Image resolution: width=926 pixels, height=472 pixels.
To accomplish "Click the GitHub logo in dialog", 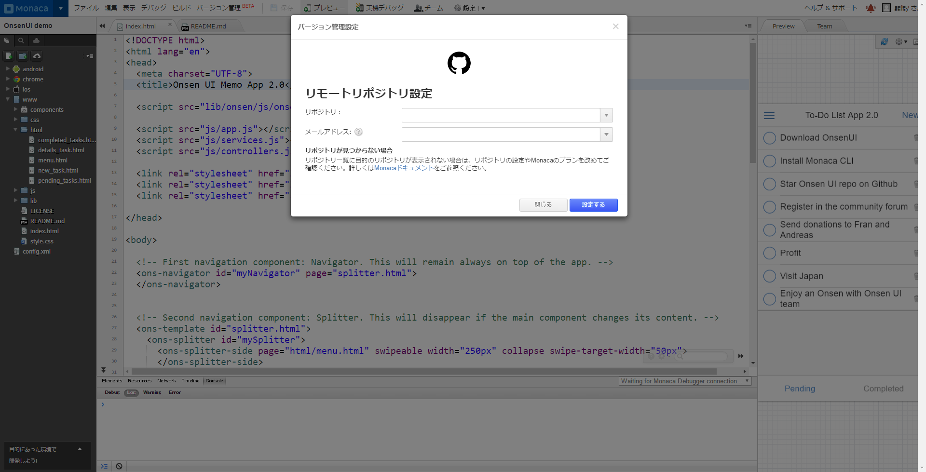I will pyautogui.click(x=459, y=63).
